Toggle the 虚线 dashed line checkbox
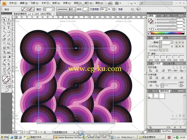 [x=149, y=54]
